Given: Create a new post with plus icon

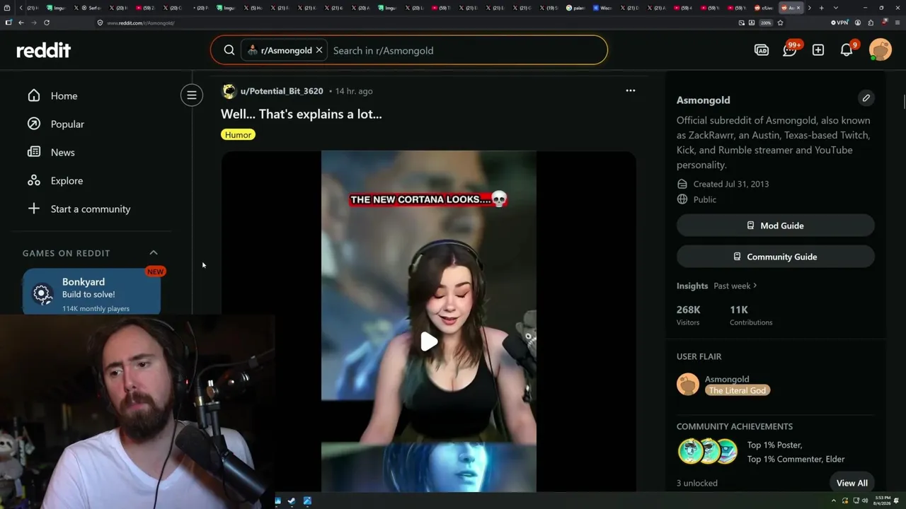Looking at the screenshot, I should click(818, 50).
